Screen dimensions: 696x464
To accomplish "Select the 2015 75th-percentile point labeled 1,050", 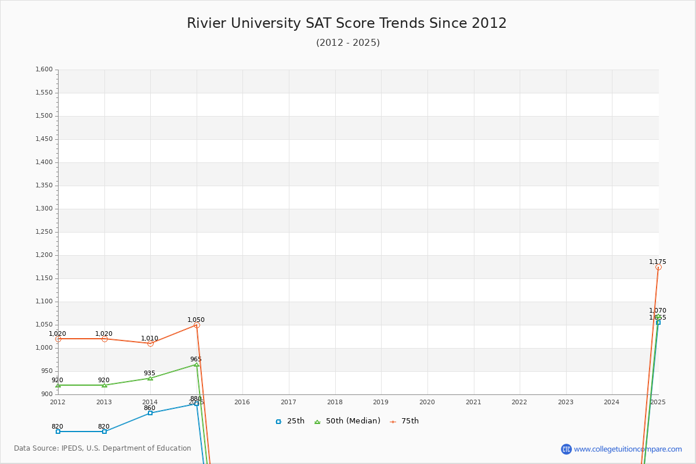I will click(197, 325).
